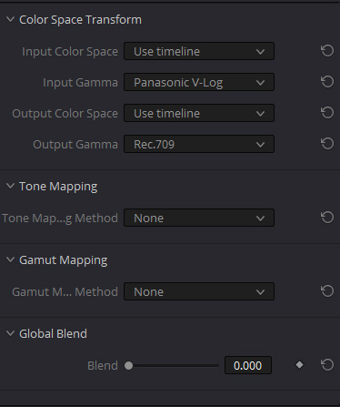This screenshot has width=340, height=407.
Task: Reset the Output Gamma setting
Action: (327, 144)
